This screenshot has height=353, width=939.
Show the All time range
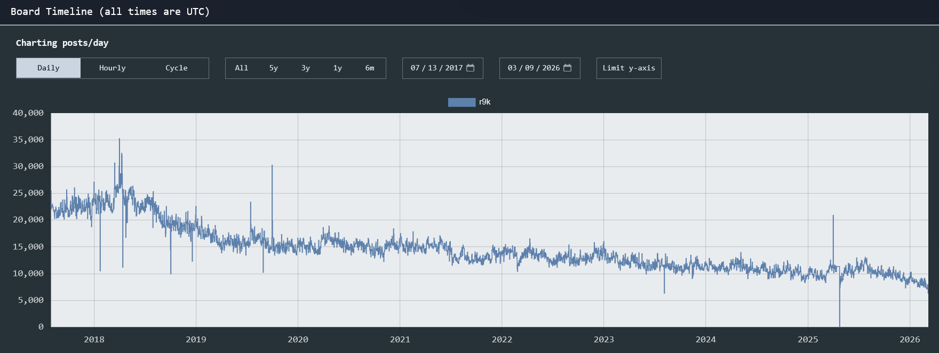point(242,68)
